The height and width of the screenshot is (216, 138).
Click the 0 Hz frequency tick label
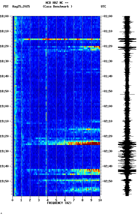[x=12, y=200]
